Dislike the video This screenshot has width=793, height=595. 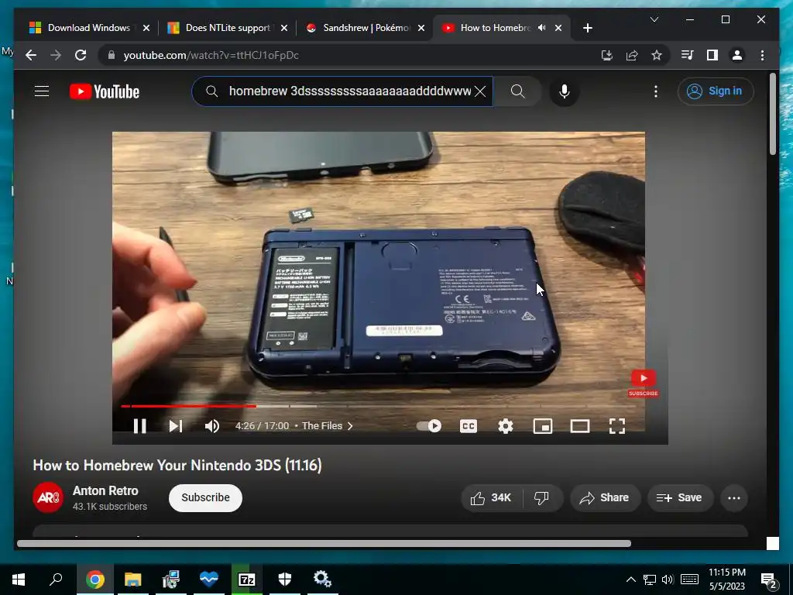(541, 498)
